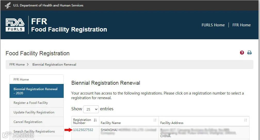Open FURLS Home in header

pos(213,25)
